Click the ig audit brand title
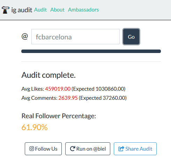Screen dimensions: 171x166 coord(22,10)
